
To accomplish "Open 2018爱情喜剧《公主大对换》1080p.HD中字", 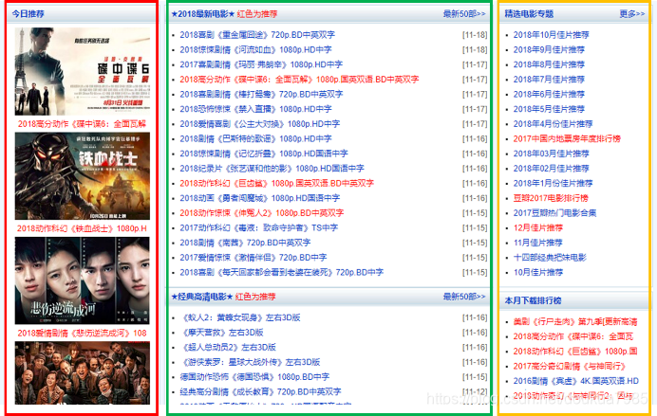I will tap(260, 124).
